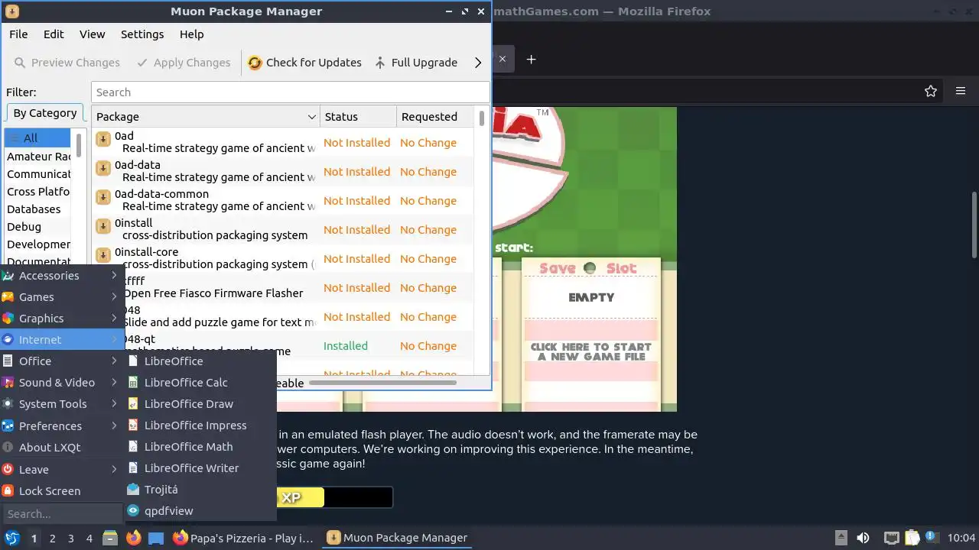Click the package icon beside 0install-core
The image size is (979, 550).
pos(103,256)
